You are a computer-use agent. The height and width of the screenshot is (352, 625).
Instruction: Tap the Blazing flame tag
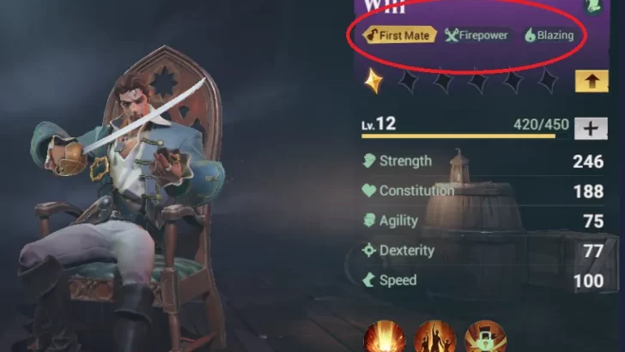pos(549,35)
